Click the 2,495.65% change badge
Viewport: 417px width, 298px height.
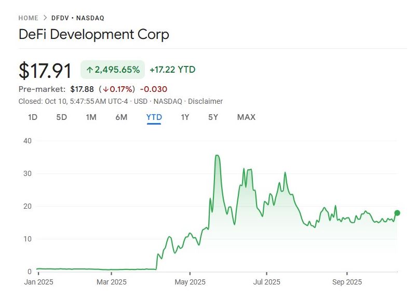coord(112,70)
